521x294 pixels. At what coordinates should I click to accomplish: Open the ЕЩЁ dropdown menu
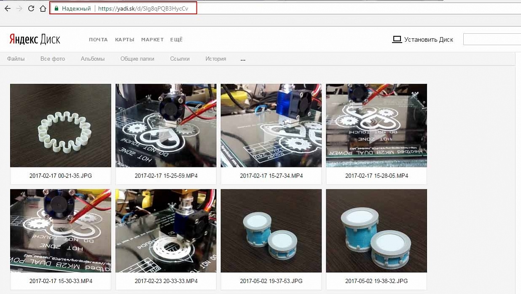[x=176, y=39]
